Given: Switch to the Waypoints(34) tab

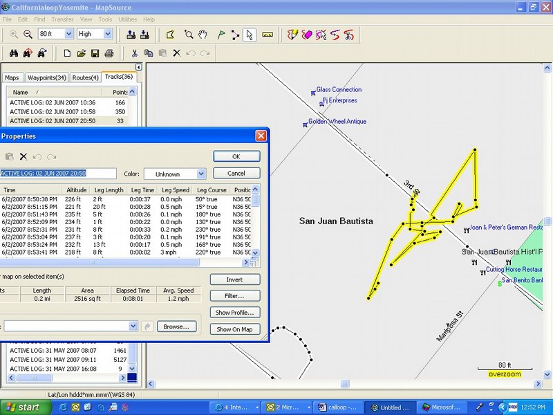Looking at the screenshot, I should tap(47, 77).
